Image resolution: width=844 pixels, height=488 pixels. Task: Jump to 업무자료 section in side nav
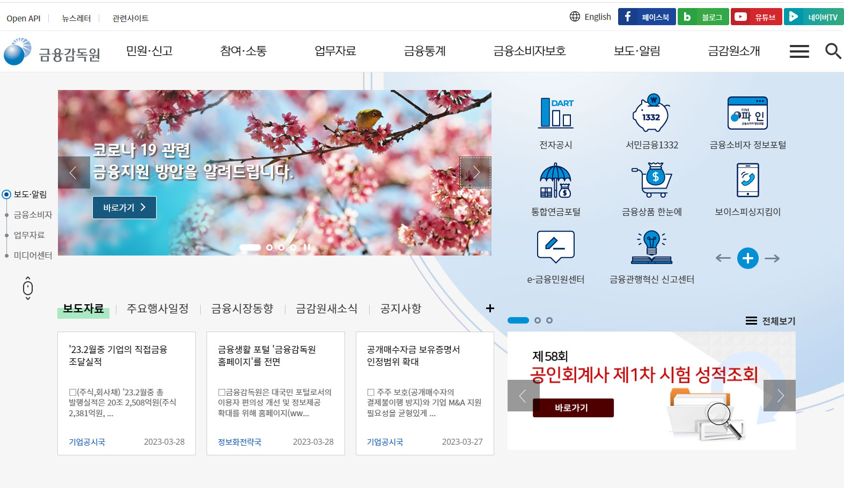click(x=29, y=235)
